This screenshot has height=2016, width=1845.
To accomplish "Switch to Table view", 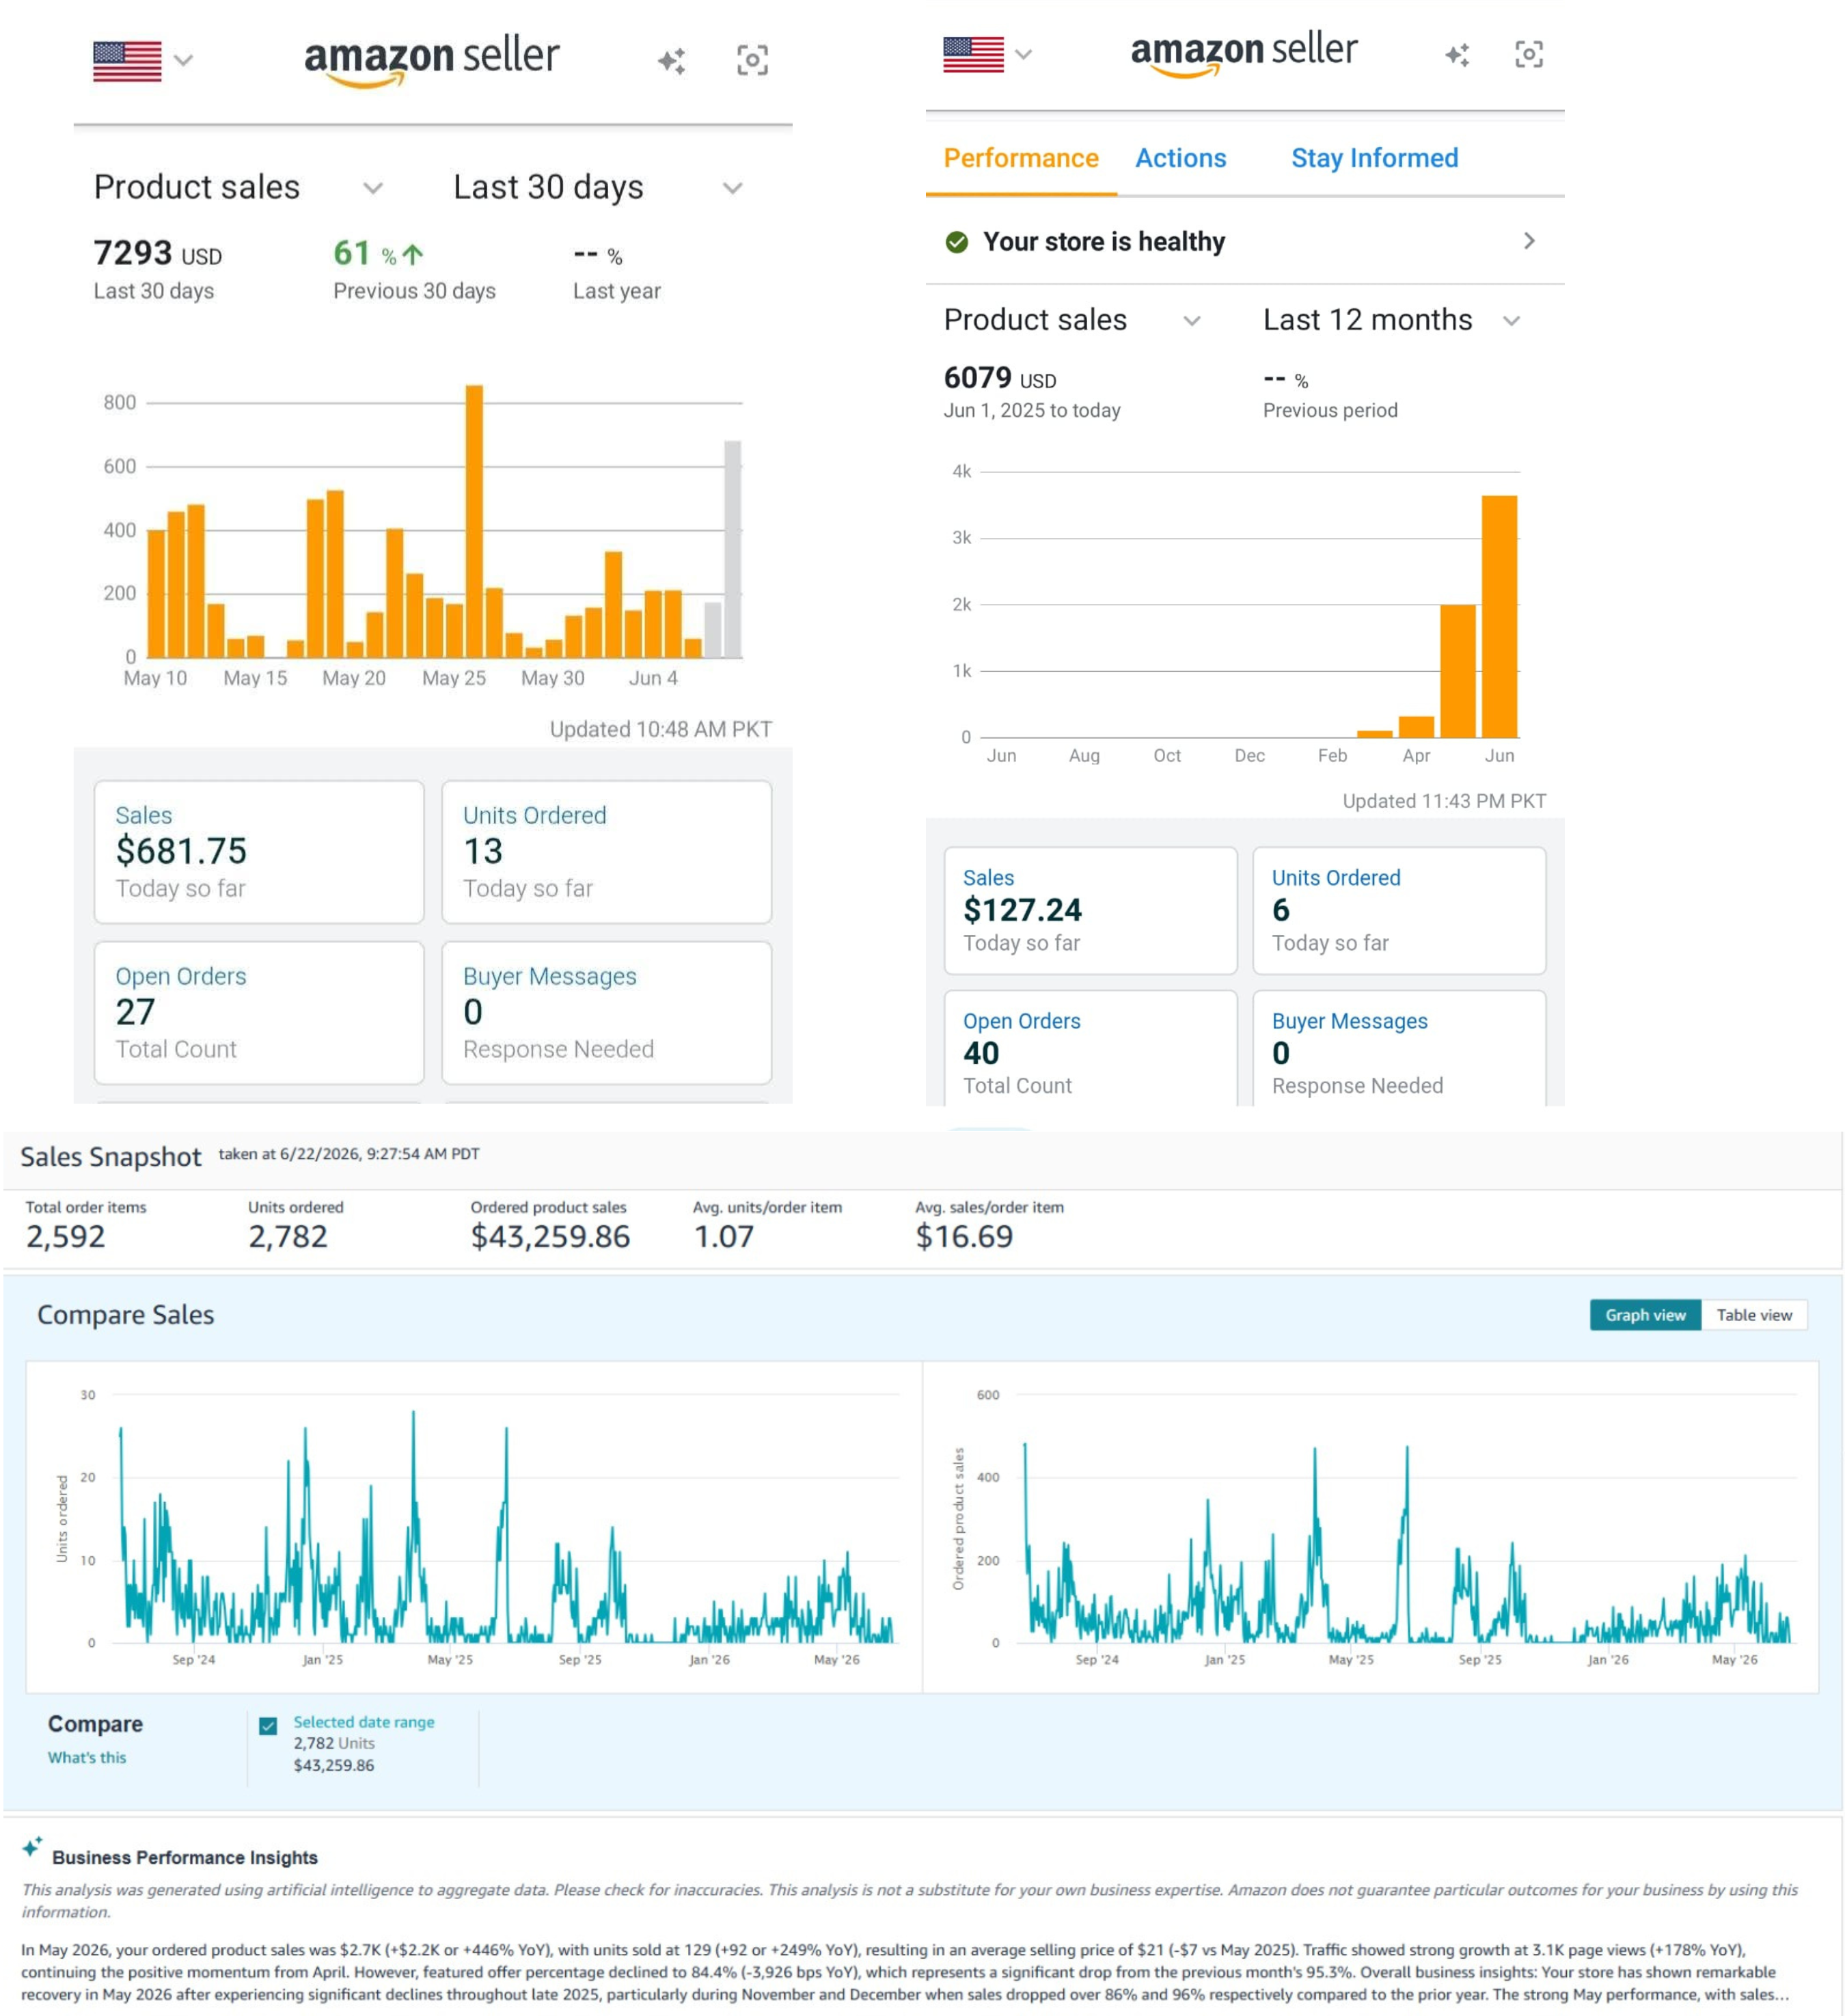I will (x=1754, y=1315).
